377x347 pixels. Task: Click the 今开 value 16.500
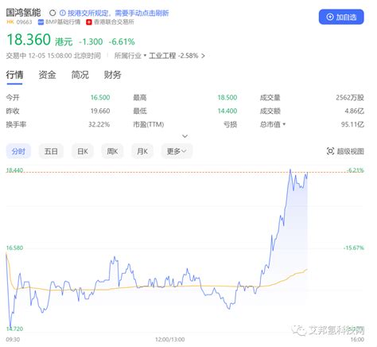pyautogui.click(x=100, y=97)
